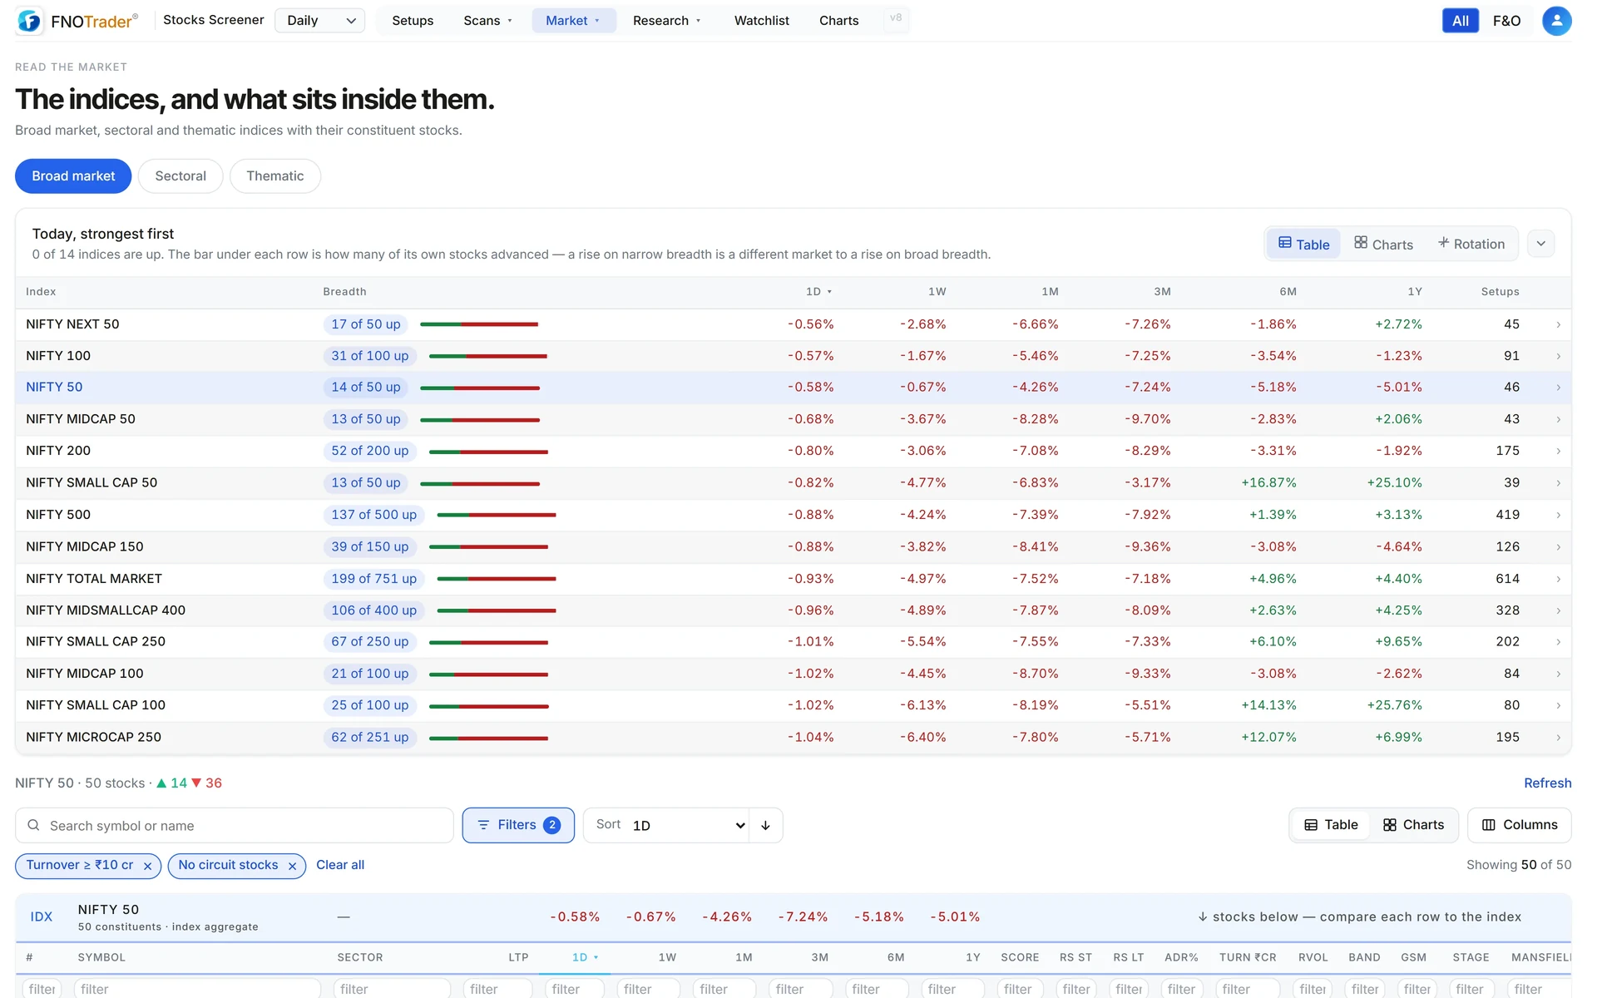Click the SYMBOL column filter field

coord(197,989)
